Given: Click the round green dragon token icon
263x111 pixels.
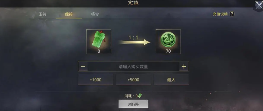Looking at the screenshot, I should [168, 40].
